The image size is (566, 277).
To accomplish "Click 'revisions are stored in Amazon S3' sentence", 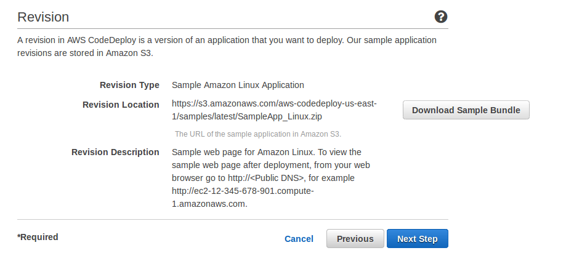I will click(x=85, y=53).
